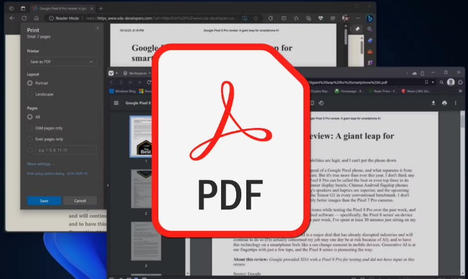Open the Edge sidebar shopping tag icon
This screenshot has width=468, height=279.
(x=370, y=41)
